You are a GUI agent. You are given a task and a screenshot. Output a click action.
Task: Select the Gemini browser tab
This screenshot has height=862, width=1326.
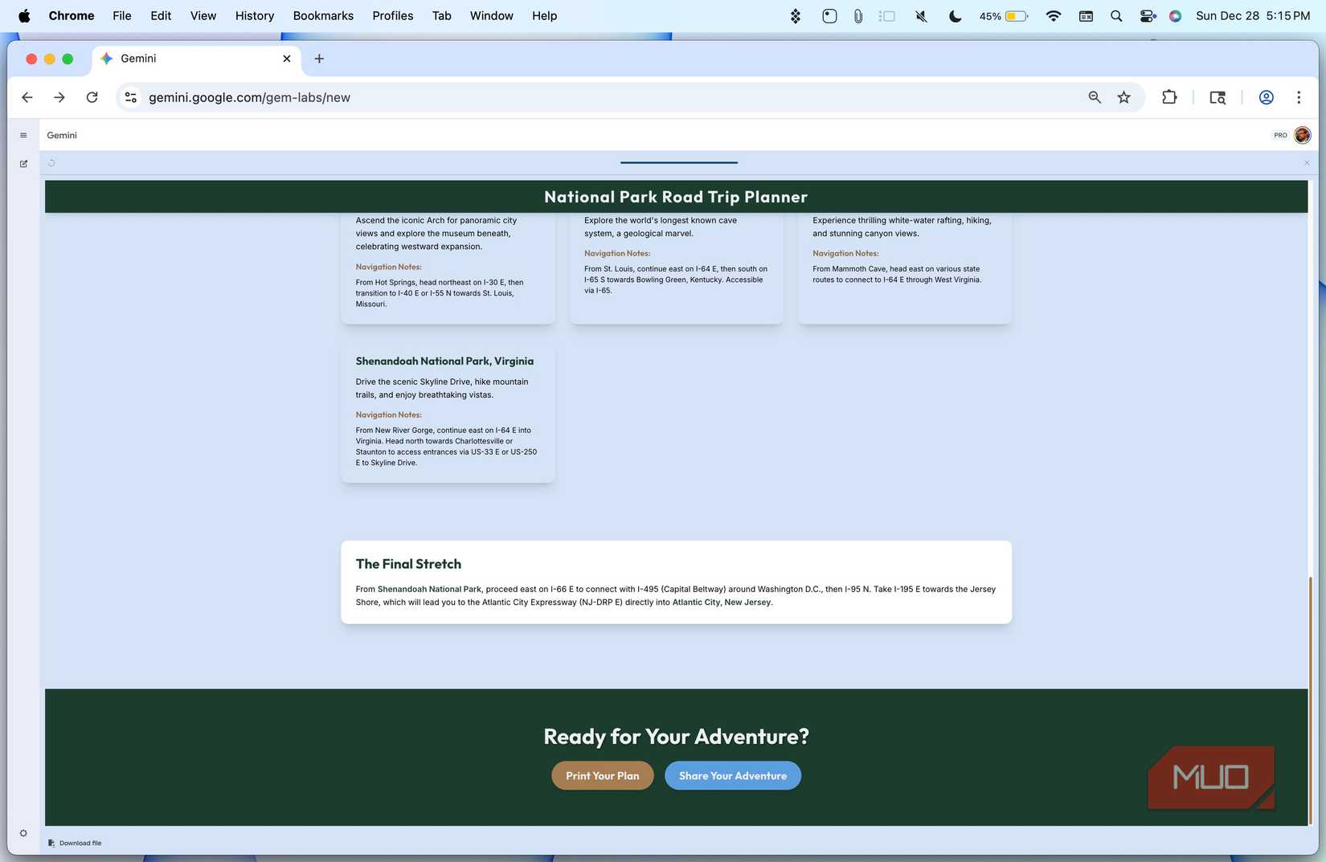(196, 59)
